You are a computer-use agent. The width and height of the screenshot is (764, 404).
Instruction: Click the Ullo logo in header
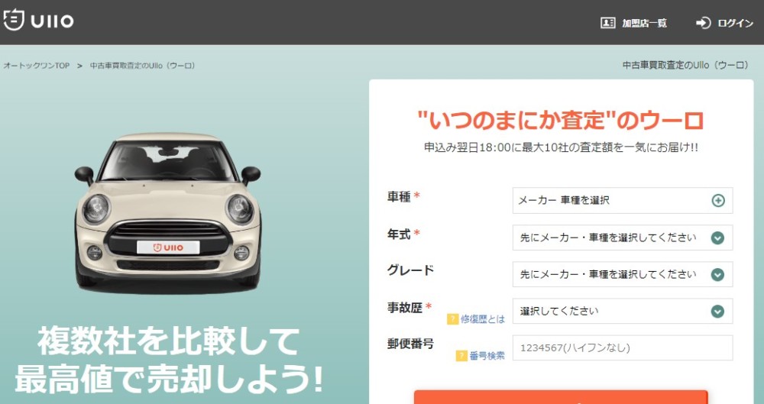(38, 21)
